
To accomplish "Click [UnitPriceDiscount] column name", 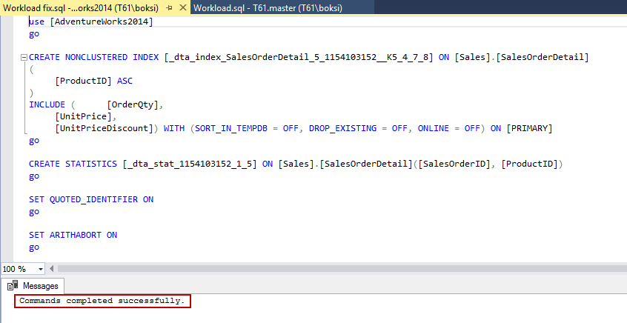I will point(104,128).
